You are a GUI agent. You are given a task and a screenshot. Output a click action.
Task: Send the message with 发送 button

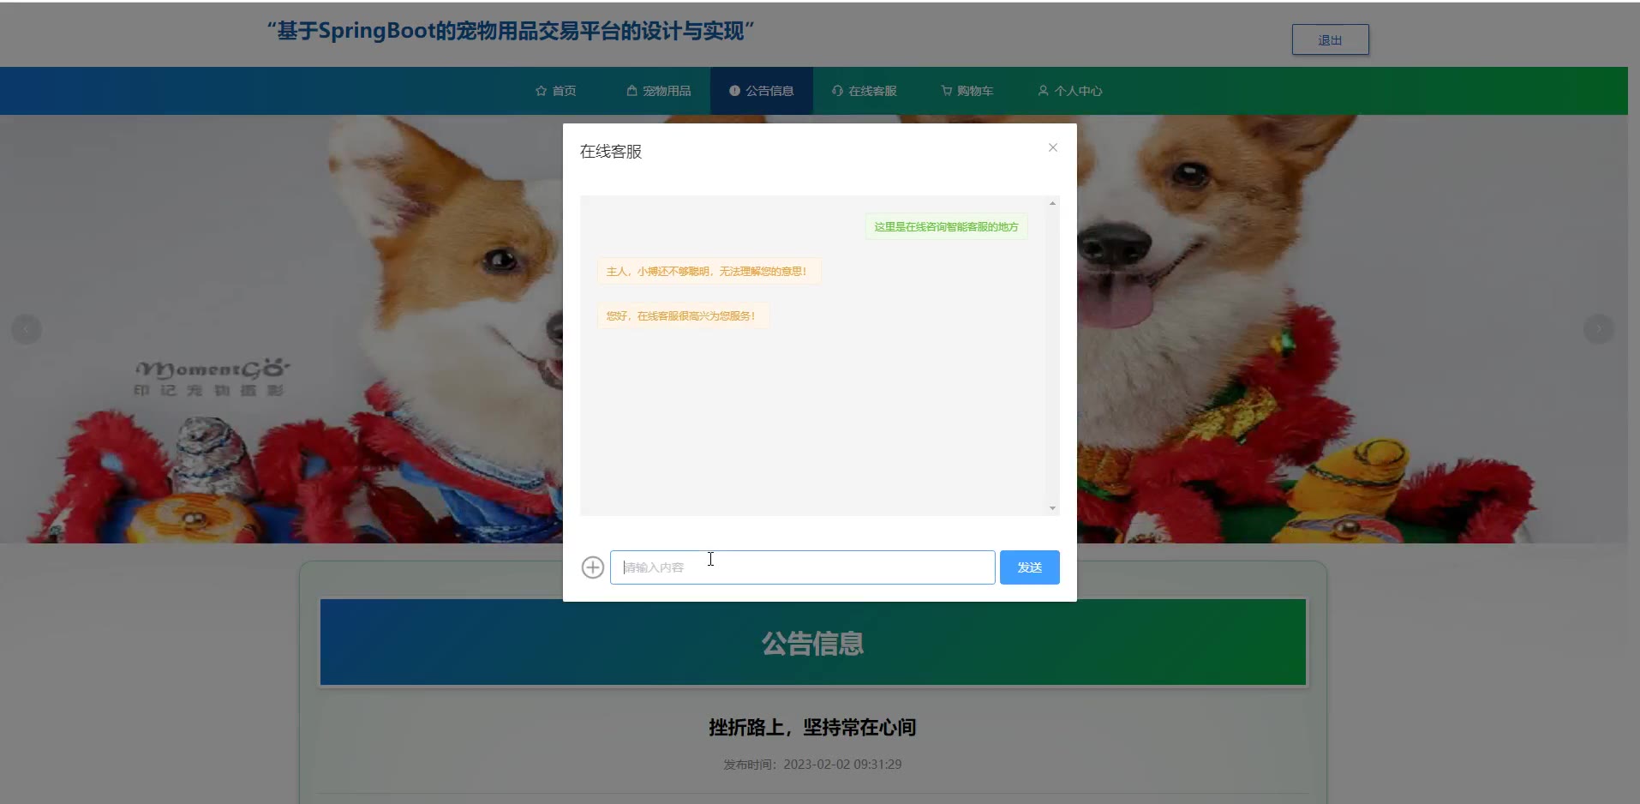(x=1029, y=567)
